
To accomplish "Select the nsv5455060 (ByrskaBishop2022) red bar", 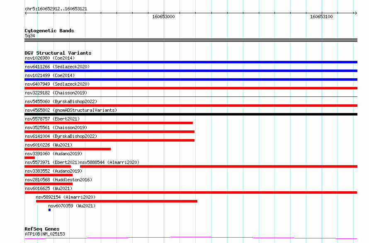I will (191, 106).
